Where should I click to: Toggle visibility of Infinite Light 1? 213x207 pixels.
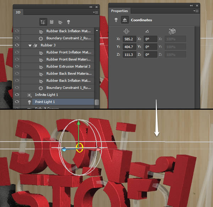tap(17, 94)
